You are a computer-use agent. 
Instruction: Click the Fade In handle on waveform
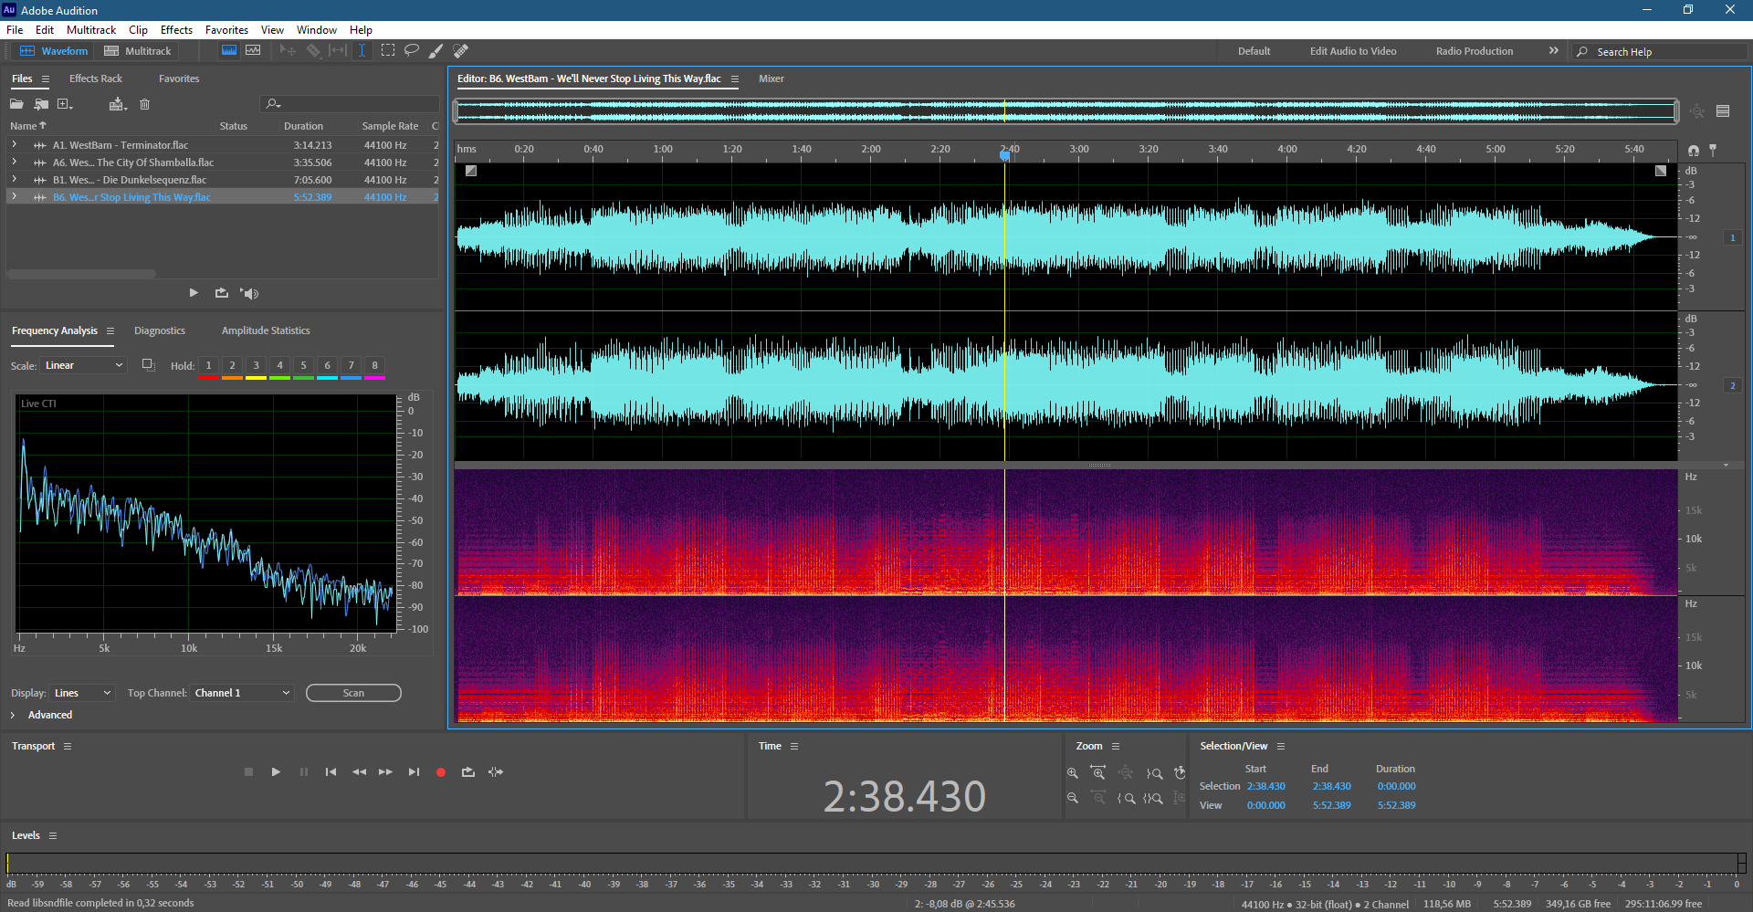[471, 171]
